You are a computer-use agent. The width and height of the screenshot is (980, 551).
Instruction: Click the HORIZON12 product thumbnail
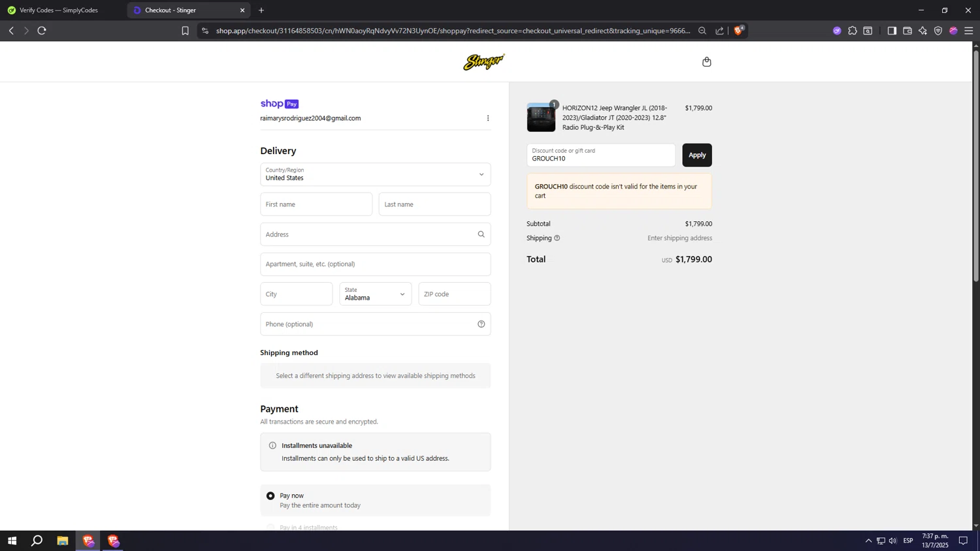[541, 118]
